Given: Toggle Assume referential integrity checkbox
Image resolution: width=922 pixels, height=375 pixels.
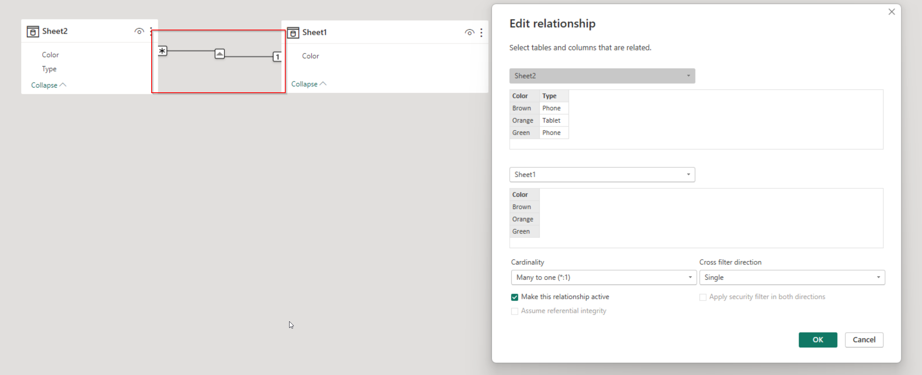Looking at the screenshot, I should (x=515, y=311).
